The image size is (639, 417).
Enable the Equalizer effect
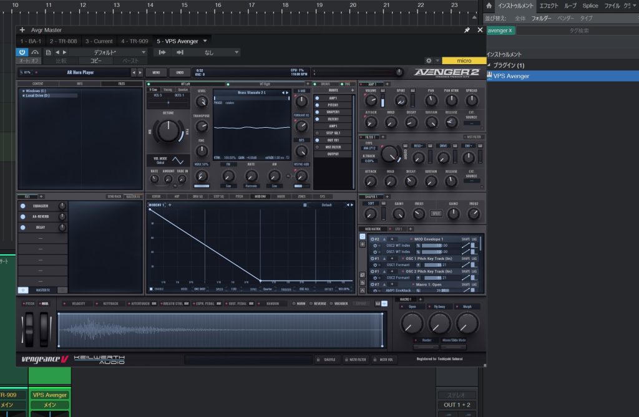(x=23, y=206)
